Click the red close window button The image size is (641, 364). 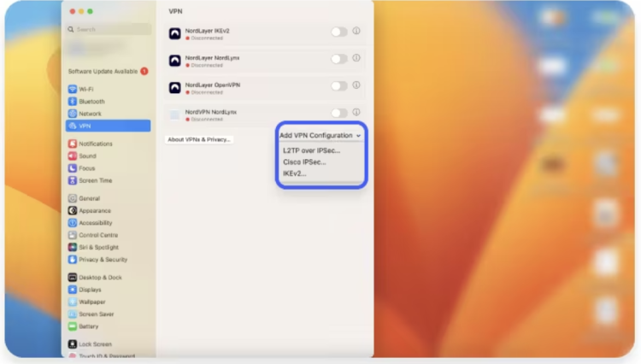coord(73,11)
